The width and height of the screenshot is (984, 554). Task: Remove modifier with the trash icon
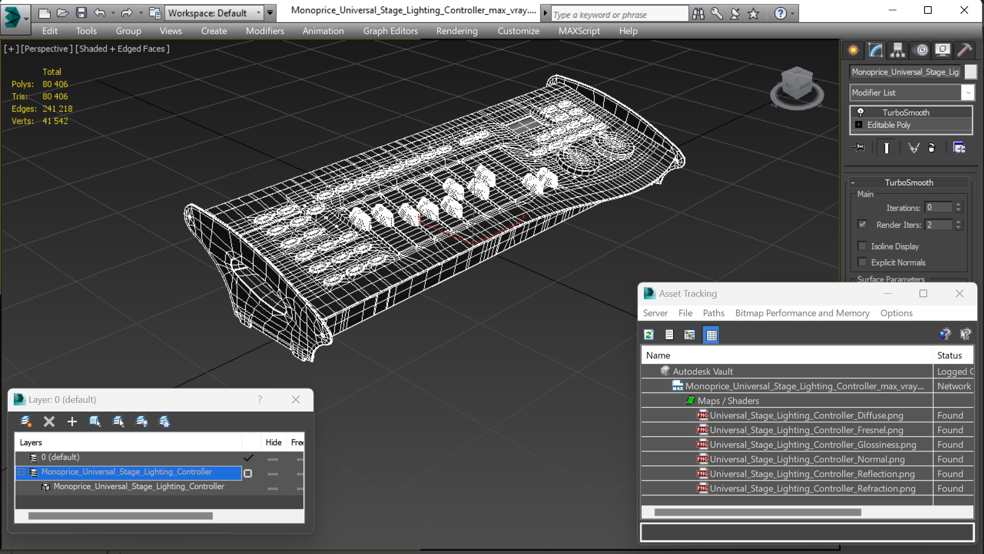[x=932, y=148]
